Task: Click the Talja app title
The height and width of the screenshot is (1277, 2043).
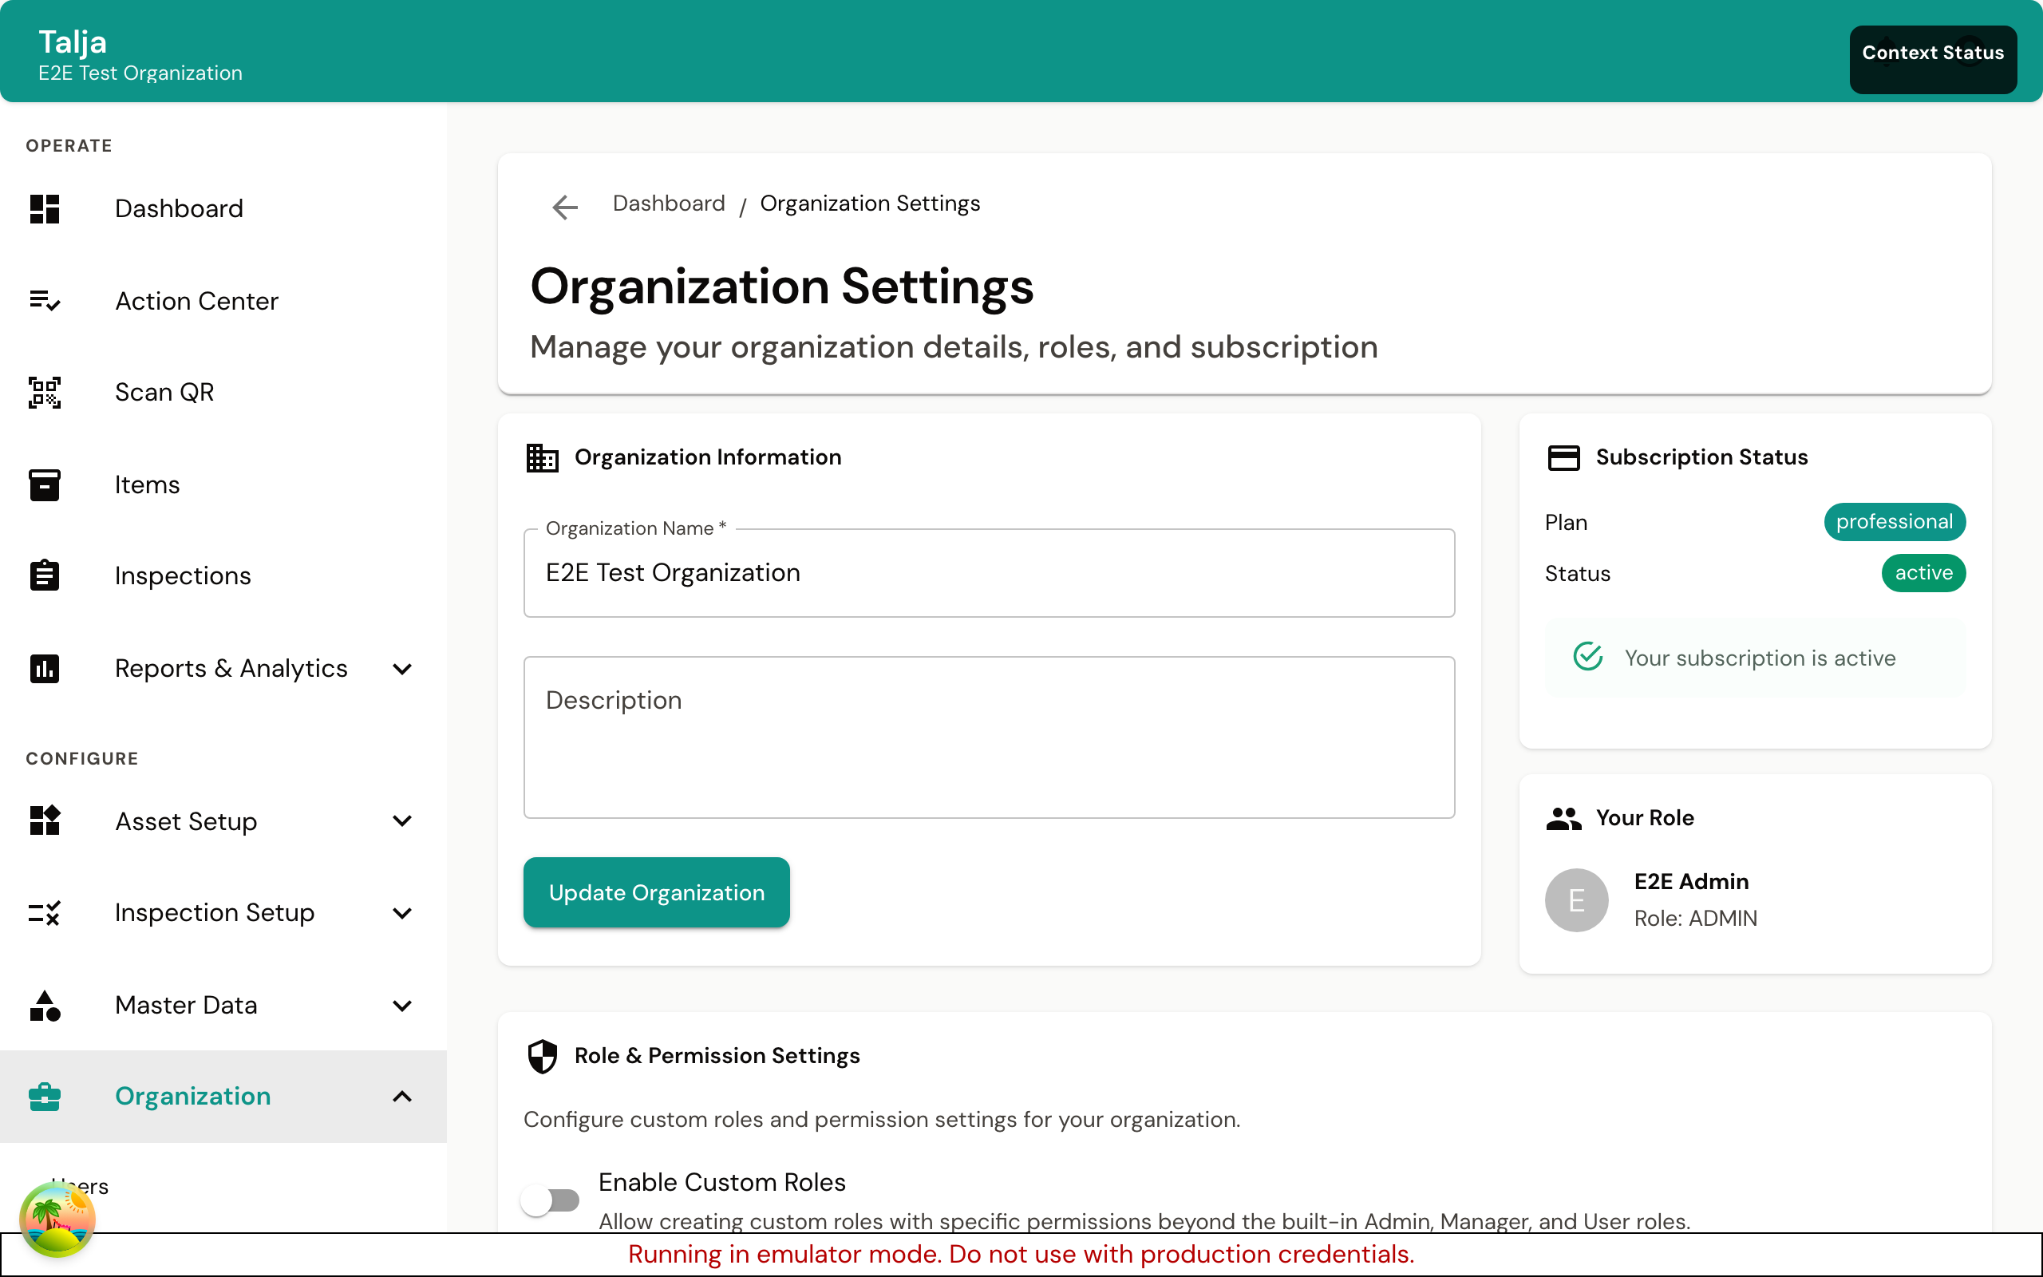Action: tap(73, 42)
